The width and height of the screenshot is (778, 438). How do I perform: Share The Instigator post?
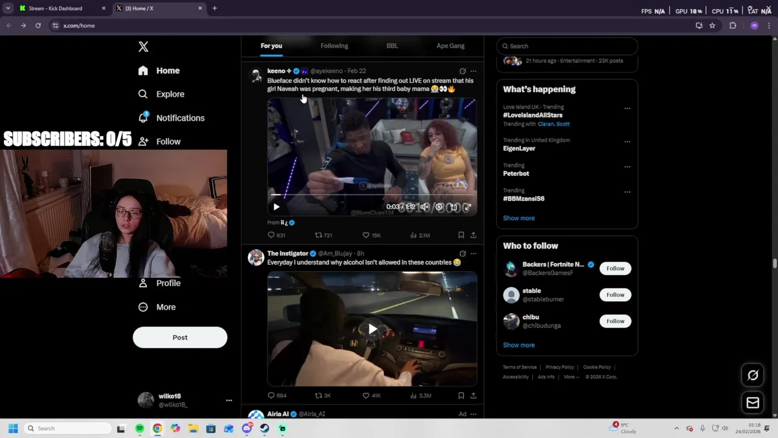click(x=473, y=395)
